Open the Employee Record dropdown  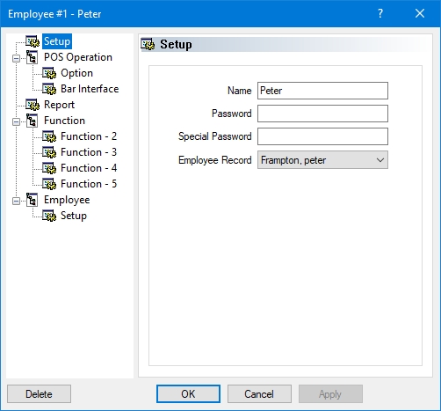(x=322, y=160)
